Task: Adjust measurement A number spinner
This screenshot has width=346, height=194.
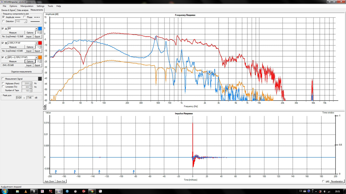Action: (x=41, y=33)
